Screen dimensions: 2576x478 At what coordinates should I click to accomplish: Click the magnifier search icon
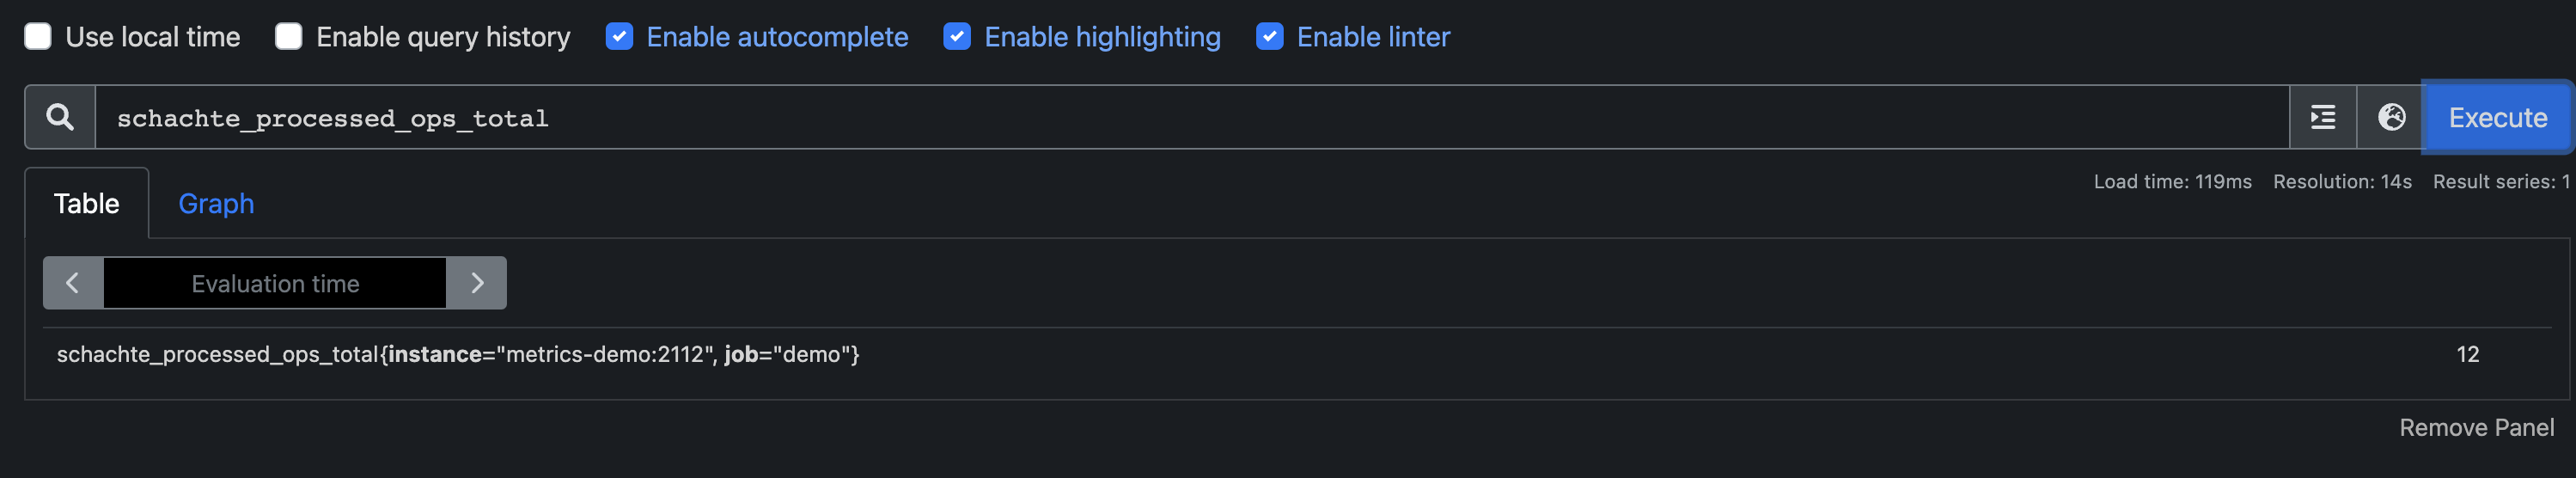pos(60,117)
